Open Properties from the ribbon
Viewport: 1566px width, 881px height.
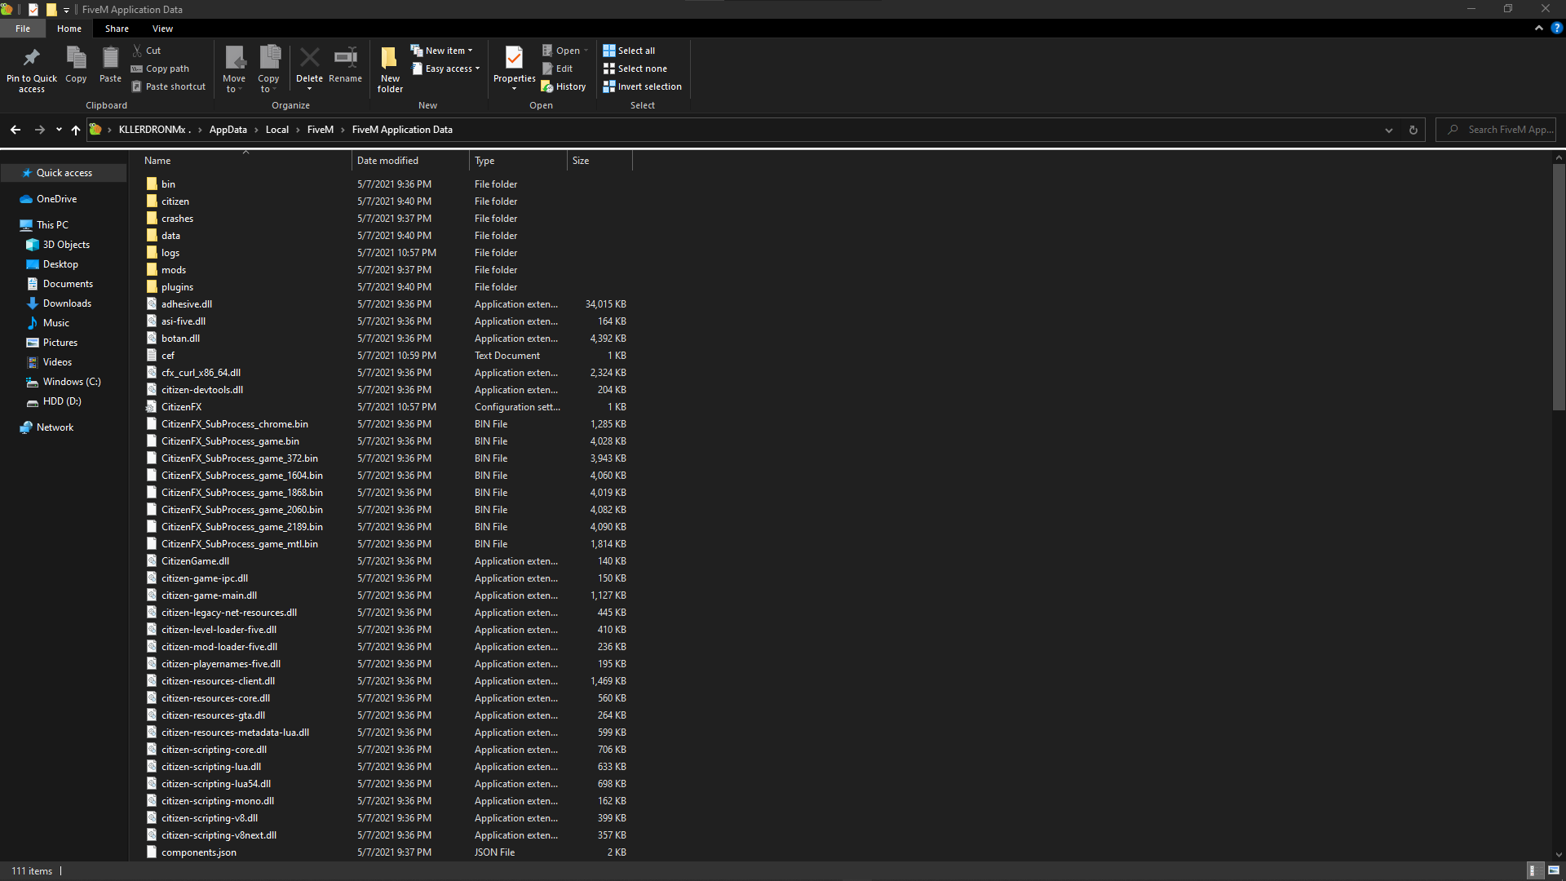pos(514,58)
